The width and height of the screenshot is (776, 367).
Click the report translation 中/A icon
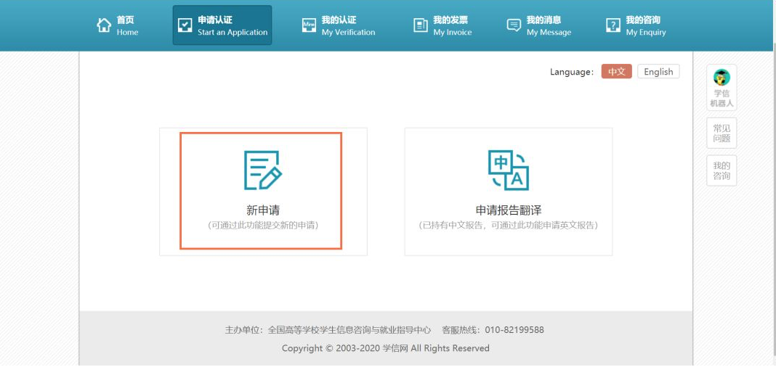pyautogui.click(x=509, y=170)
